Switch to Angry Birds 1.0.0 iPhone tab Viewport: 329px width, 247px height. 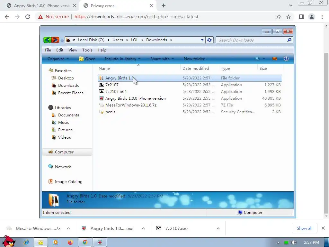(41, 6)
